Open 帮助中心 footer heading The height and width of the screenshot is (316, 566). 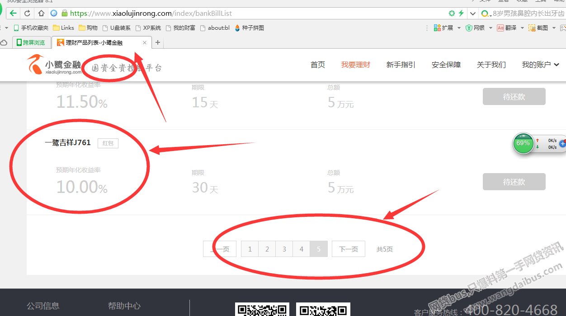coord(124,306)
